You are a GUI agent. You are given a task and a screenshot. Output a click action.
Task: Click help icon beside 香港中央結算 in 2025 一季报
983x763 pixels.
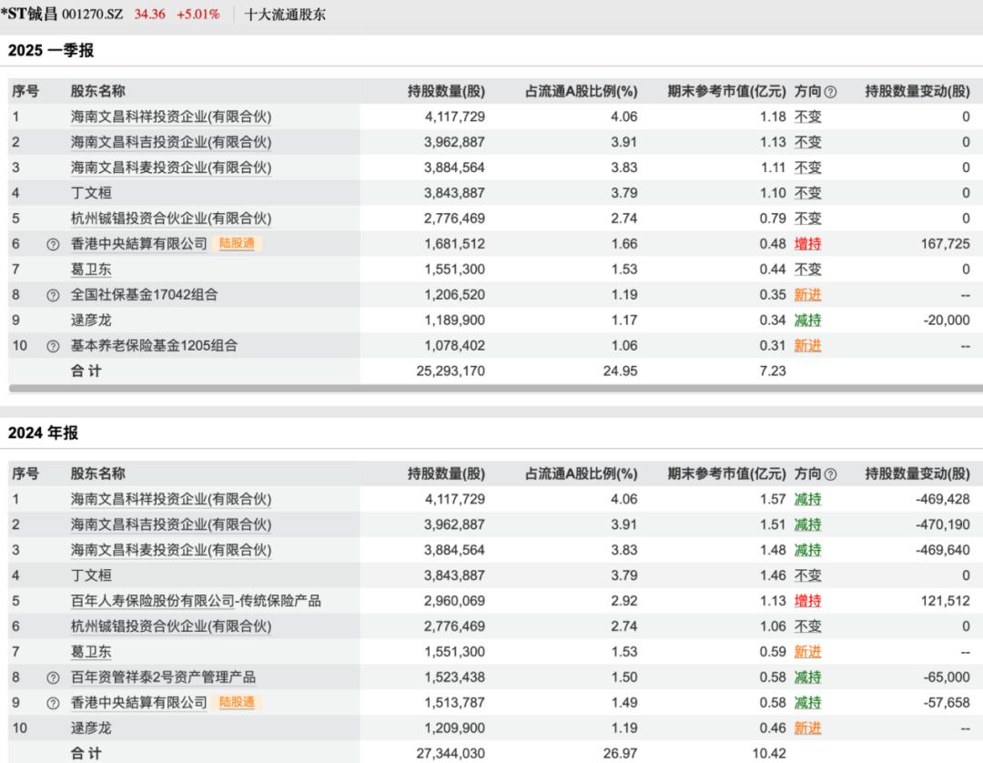(53, 244)
